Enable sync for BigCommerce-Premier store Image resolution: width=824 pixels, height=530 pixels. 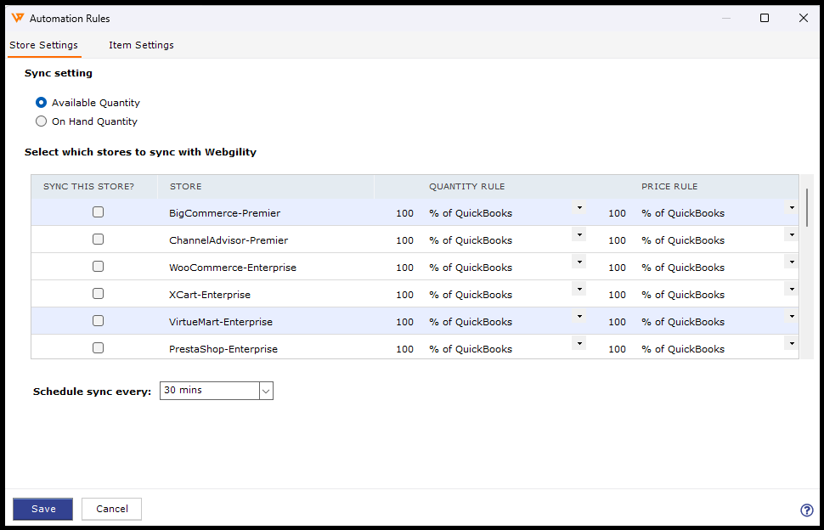coord(98,212)
